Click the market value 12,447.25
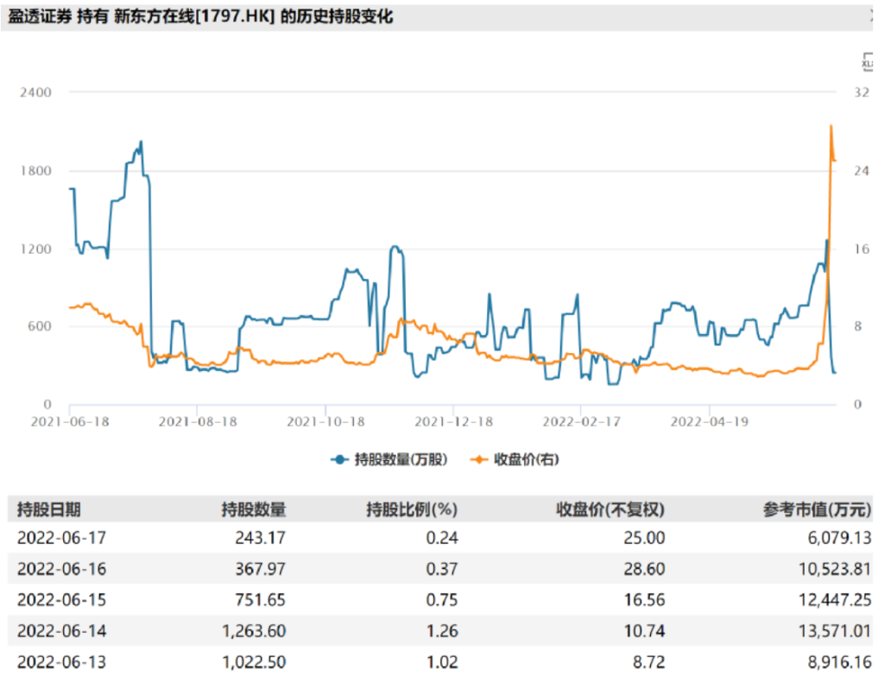This screenshot has height=688, width=884. coord(836,599)
